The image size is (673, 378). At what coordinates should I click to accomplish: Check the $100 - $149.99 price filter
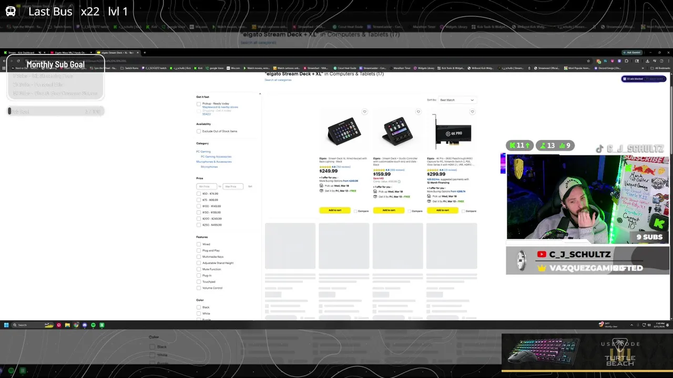pos(199,206)
